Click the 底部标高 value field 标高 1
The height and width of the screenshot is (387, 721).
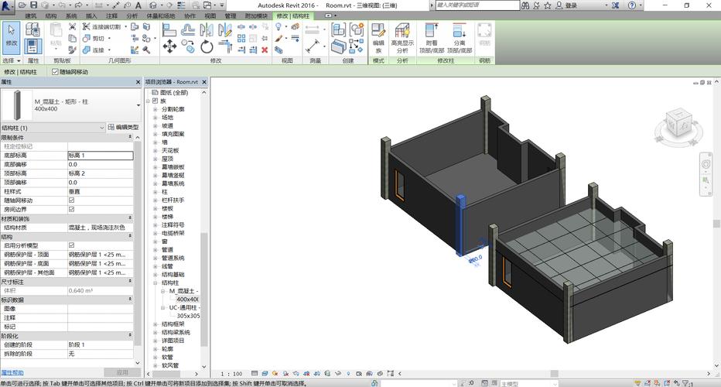coord(101,156)
